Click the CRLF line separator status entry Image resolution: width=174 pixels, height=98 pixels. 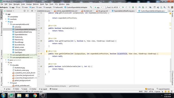pos(146,91)
